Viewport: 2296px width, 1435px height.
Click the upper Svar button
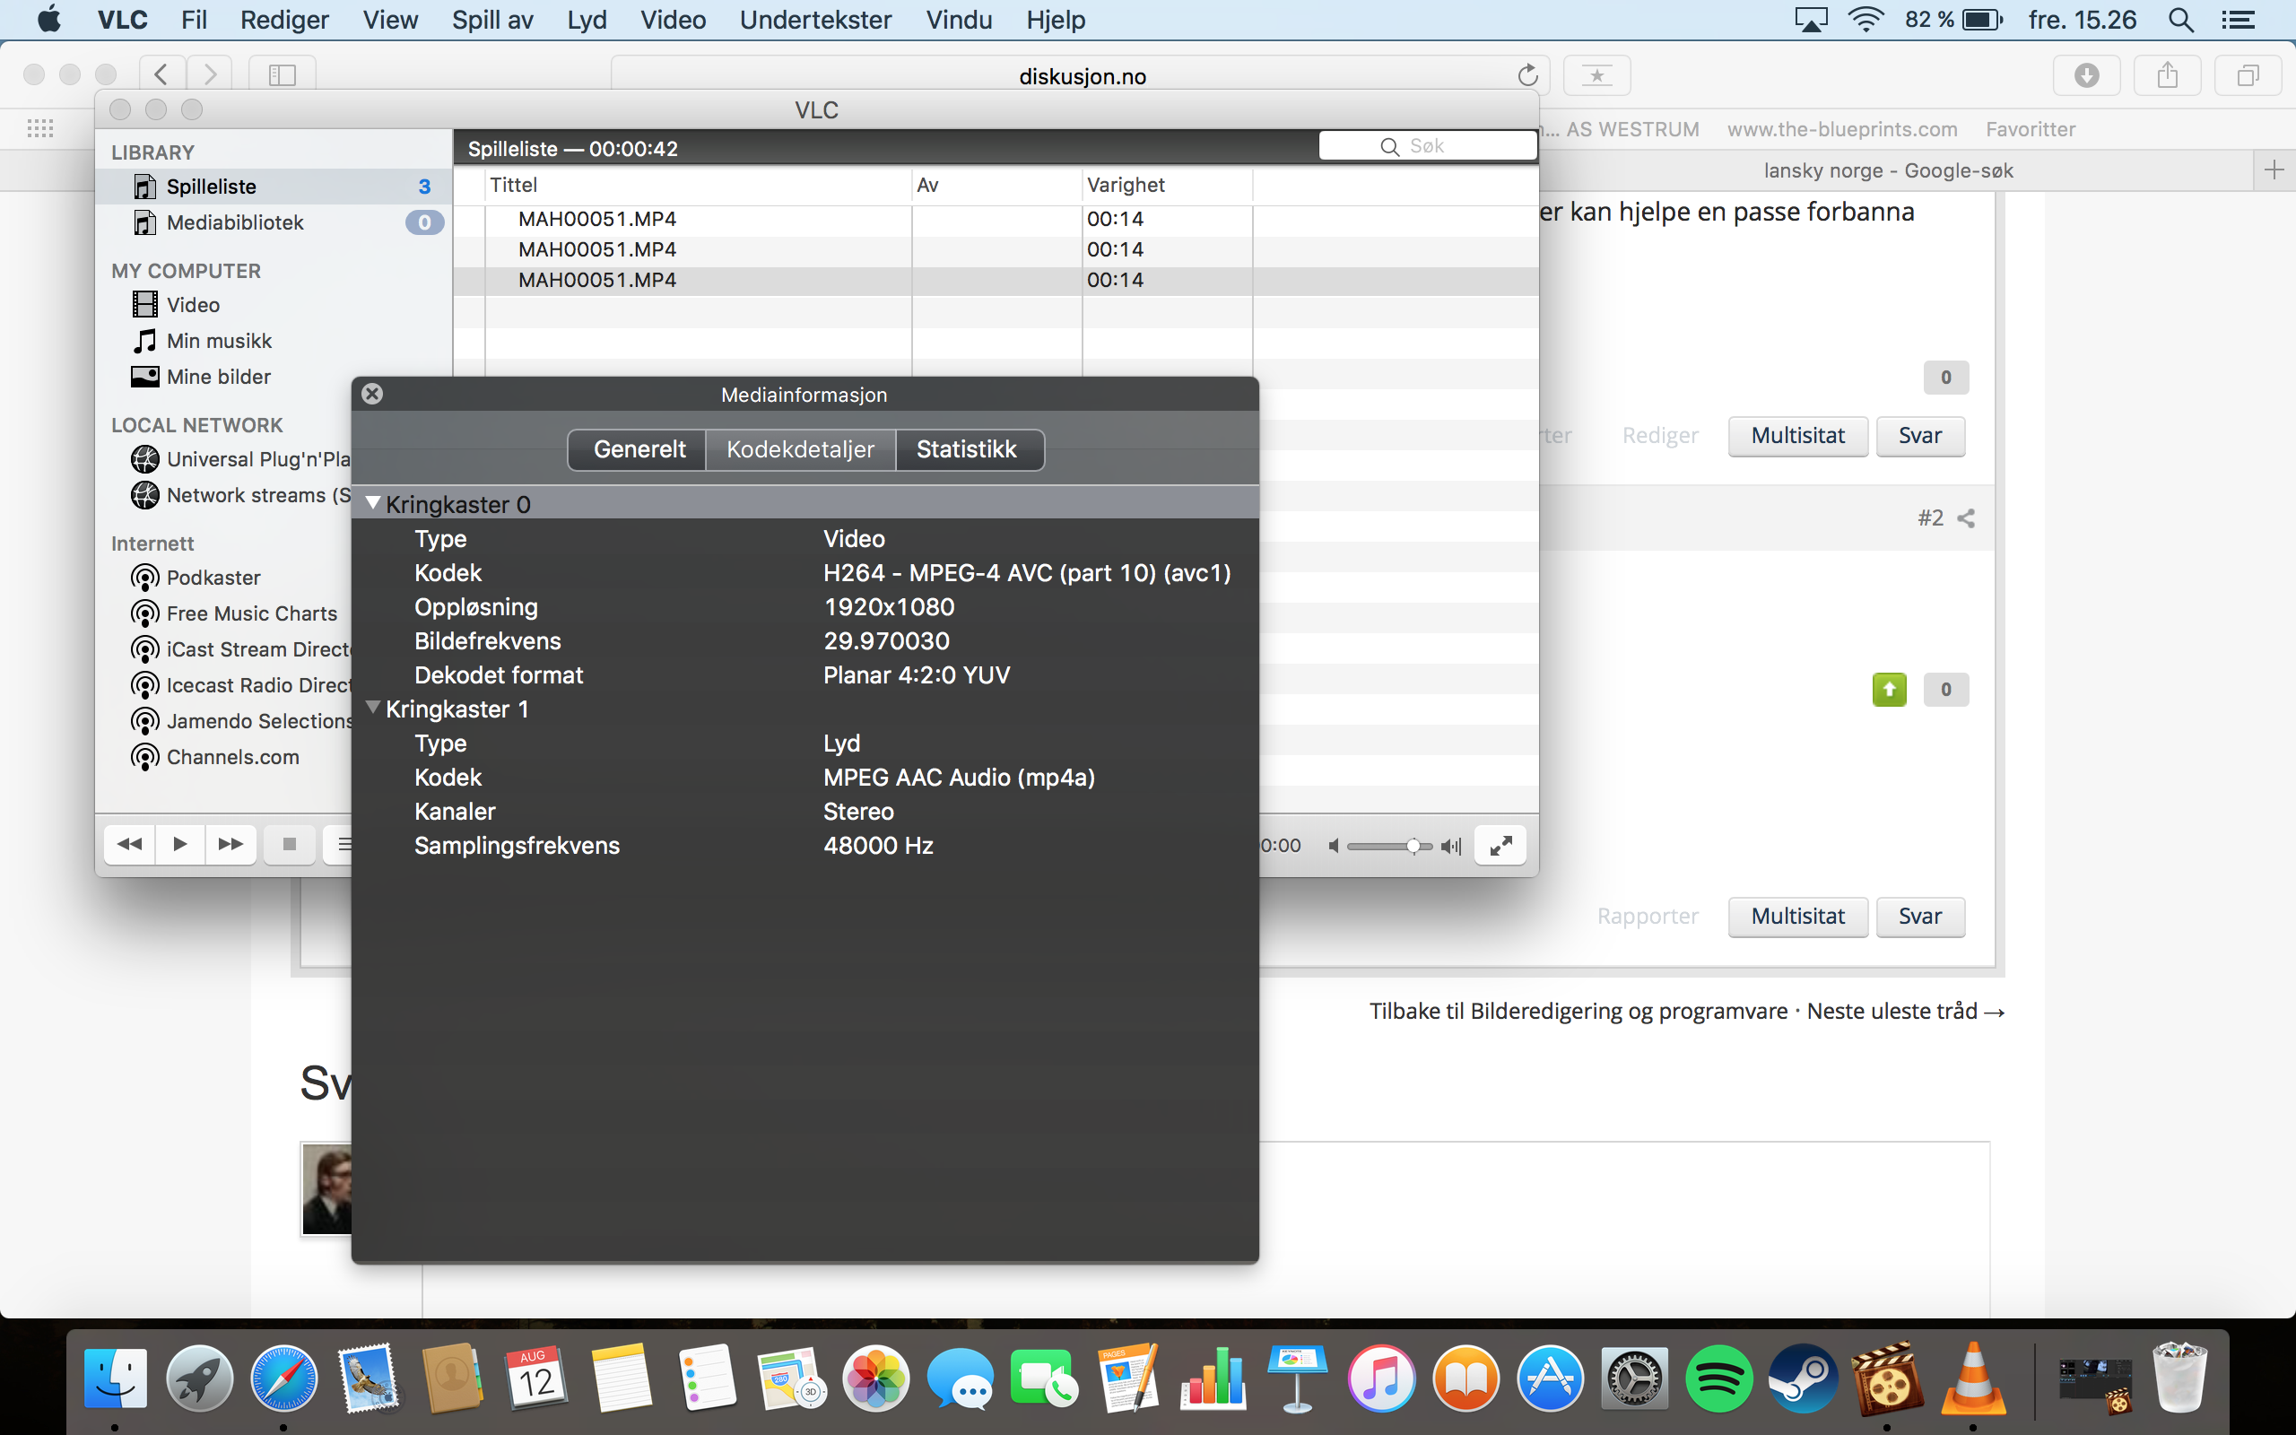pos(1920,436)
